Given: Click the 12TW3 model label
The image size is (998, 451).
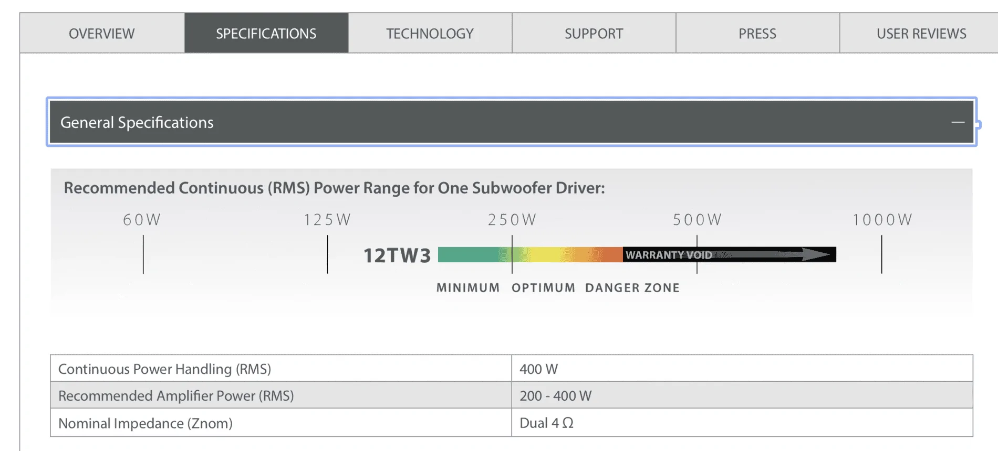Looking at the screenshot, I should point(397,255).
